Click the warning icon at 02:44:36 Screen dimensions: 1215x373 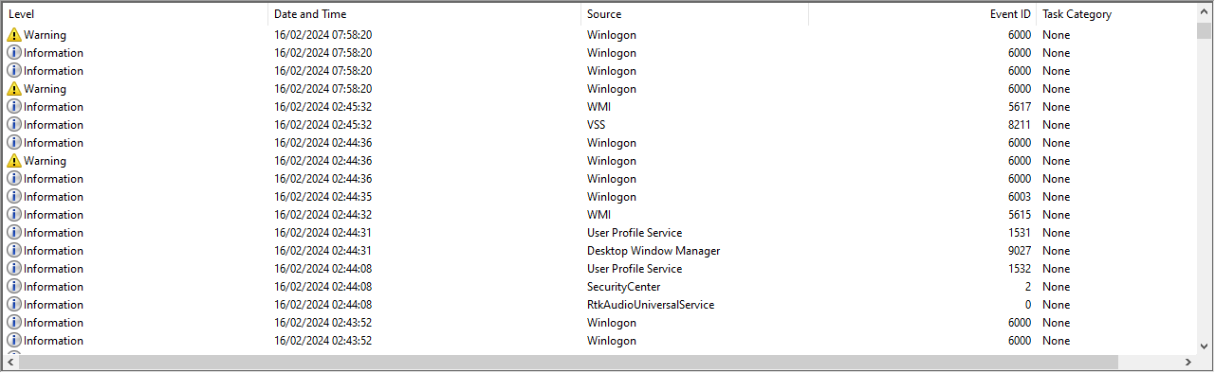pos(14,161)
